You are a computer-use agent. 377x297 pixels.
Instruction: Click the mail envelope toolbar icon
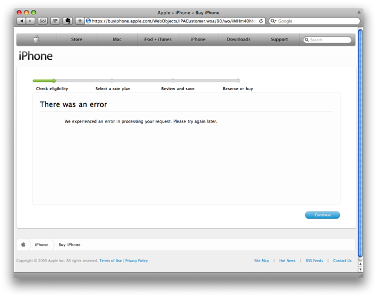coord(42,21)
